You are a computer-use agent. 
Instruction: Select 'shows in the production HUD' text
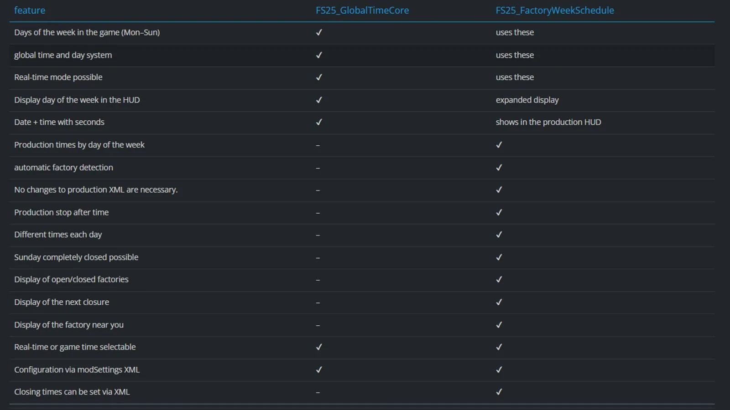(x=548, y=122)
